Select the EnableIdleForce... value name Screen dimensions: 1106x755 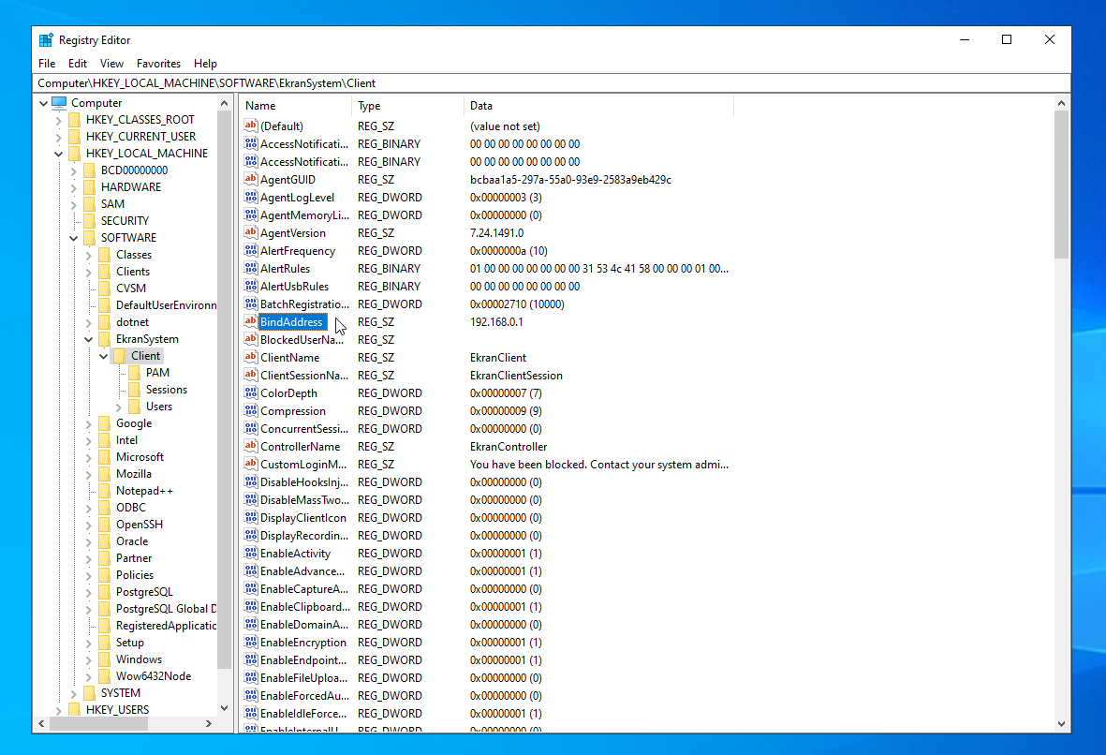pos(303,714)
